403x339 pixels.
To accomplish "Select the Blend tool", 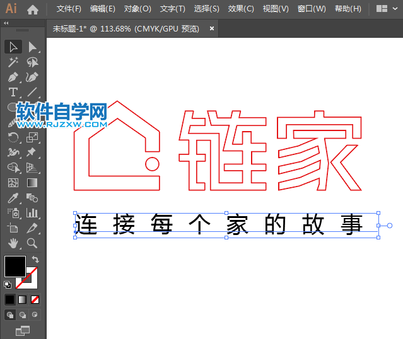I will [32, 198].
